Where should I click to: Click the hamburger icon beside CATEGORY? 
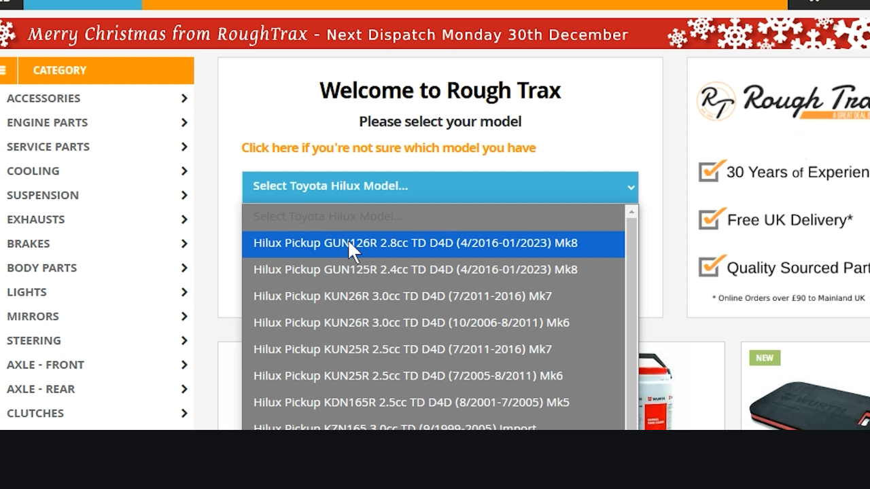(x=3, y=70)
